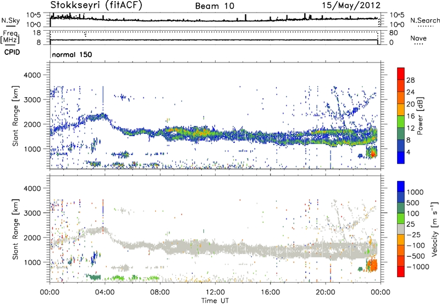Screen dimensions: 440x304
Task: Click the 'Stokkseyri (fitACF)' title text
Action: click(x=96, y=5)
